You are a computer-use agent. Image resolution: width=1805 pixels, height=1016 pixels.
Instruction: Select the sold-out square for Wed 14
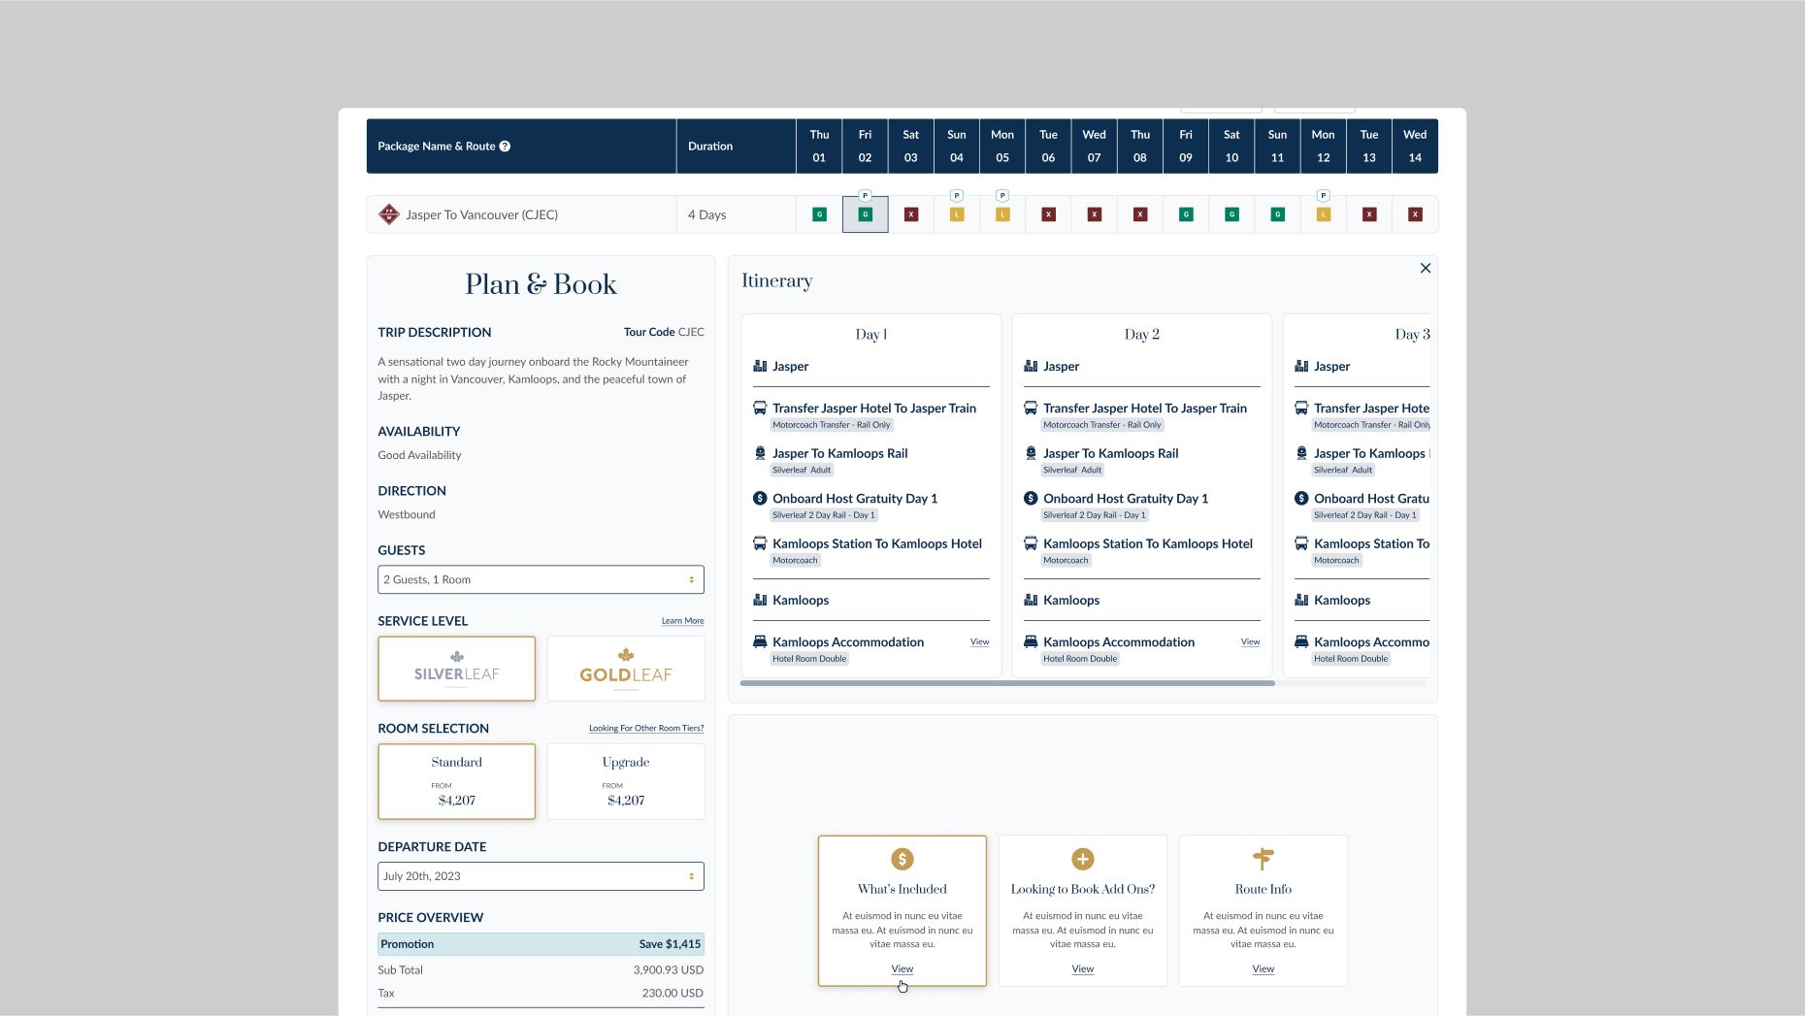[1415, 214]
